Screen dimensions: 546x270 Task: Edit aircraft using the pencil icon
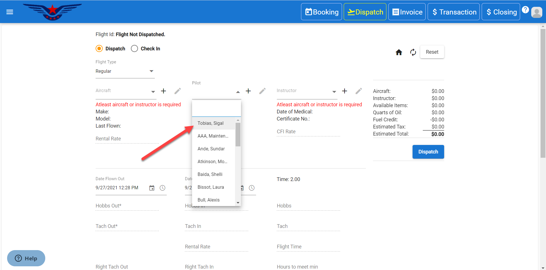coord(178,91)
